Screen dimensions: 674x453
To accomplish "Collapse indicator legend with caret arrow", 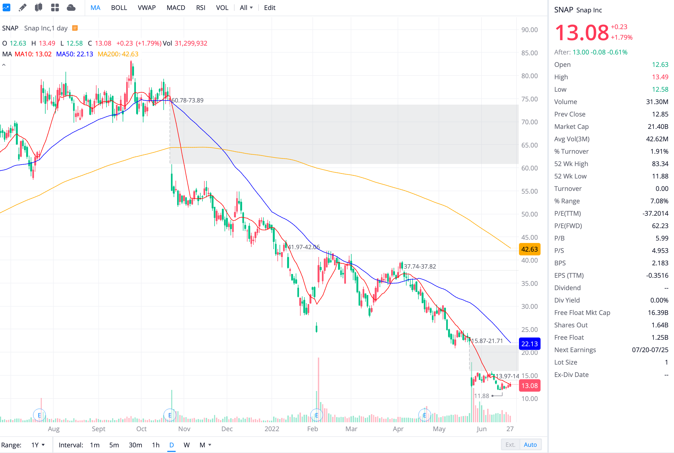I will click(4, 65).
